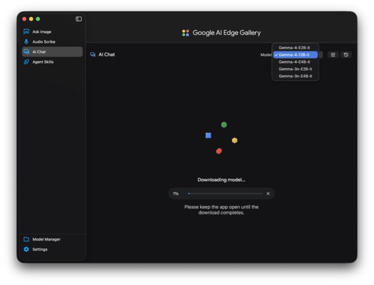
Task: Open Settings page
Action: coord(52,250)
